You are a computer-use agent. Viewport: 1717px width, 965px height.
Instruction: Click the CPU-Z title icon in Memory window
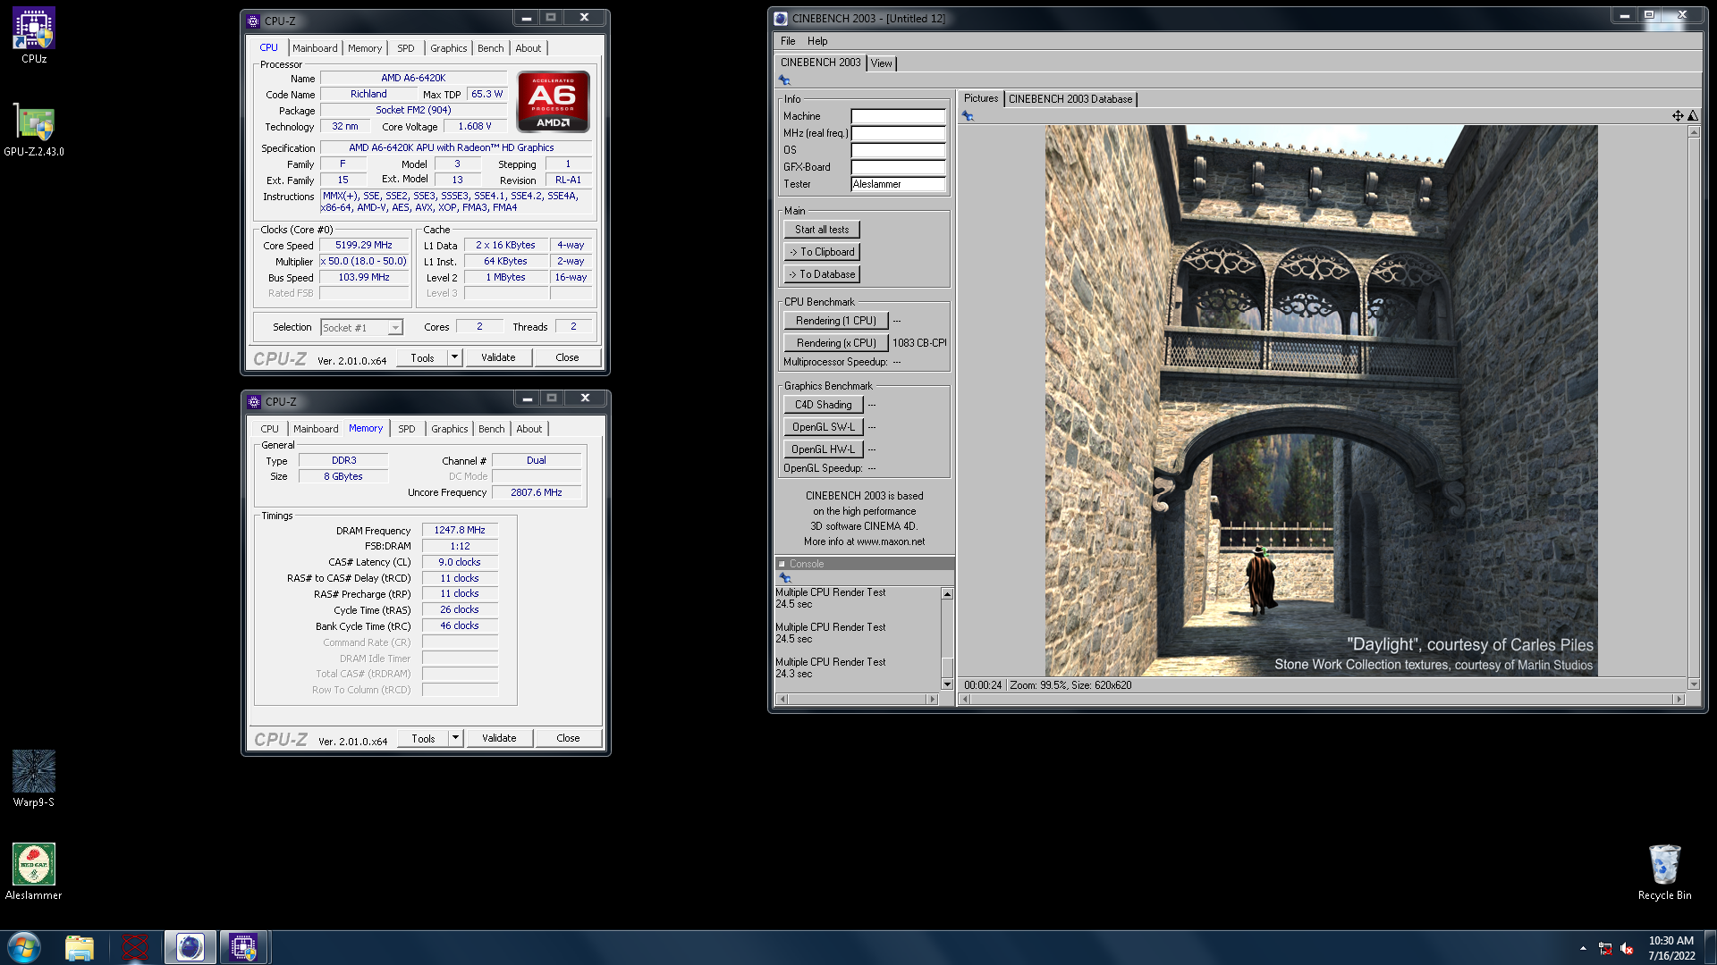pos(253,401)
